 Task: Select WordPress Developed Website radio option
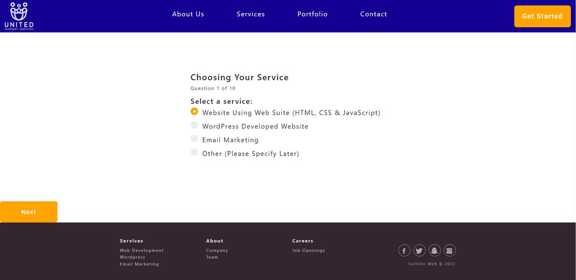(x=194, y=125)
